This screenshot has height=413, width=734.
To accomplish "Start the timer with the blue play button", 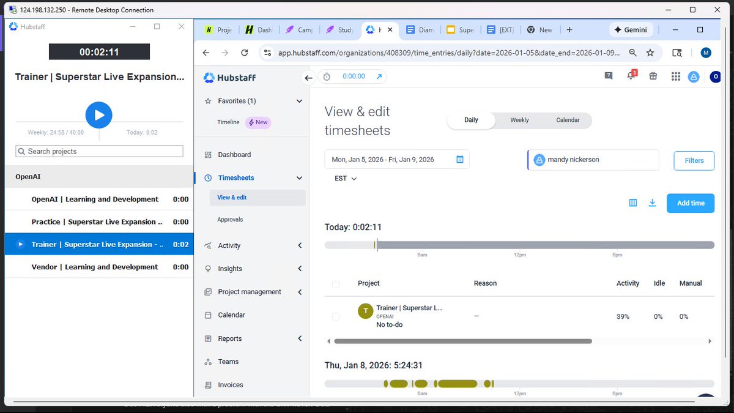I will 98,115.
